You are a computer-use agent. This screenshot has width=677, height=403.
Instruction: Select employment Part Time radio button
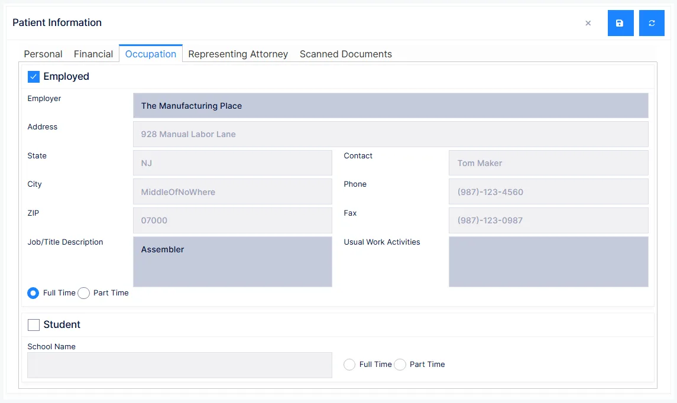pos(84,294)
